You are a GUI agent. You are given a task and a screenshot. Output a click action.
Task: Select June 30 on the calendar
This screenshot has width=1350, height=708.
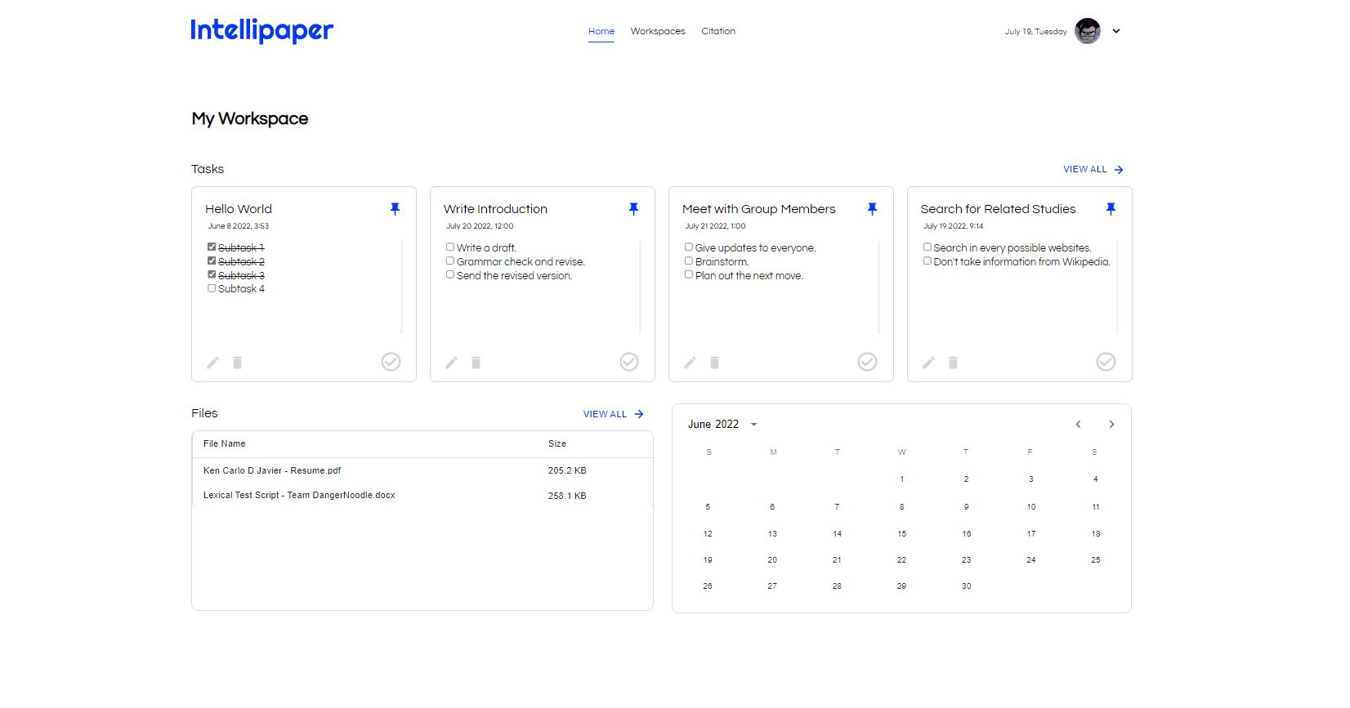tap(966, 586)
